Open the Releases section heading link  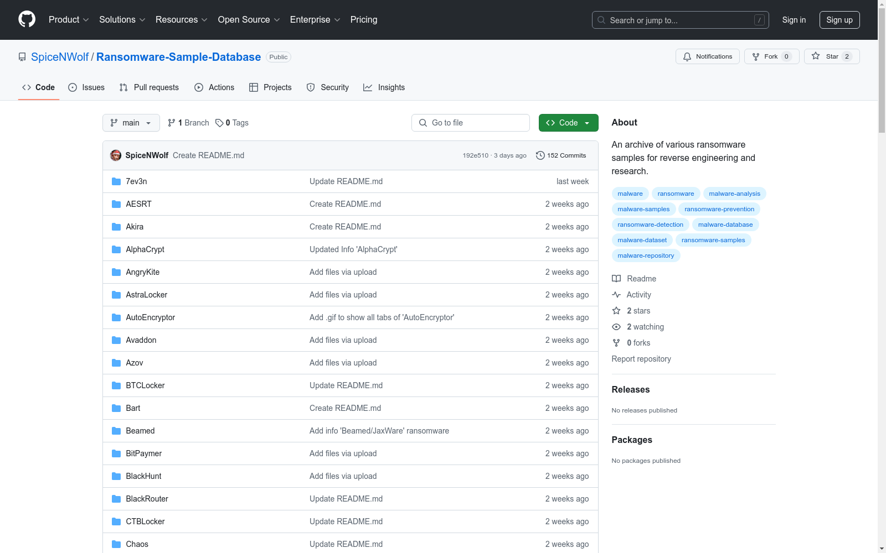[x=631, y=389]
